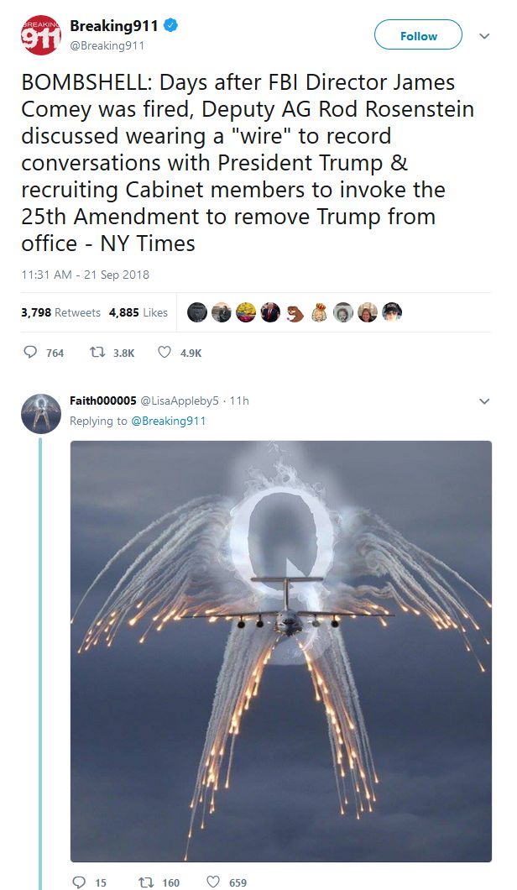Click the blue verified badge beside Breaking911
This screenshot has width=517, height=890.
tap(171, 25)
